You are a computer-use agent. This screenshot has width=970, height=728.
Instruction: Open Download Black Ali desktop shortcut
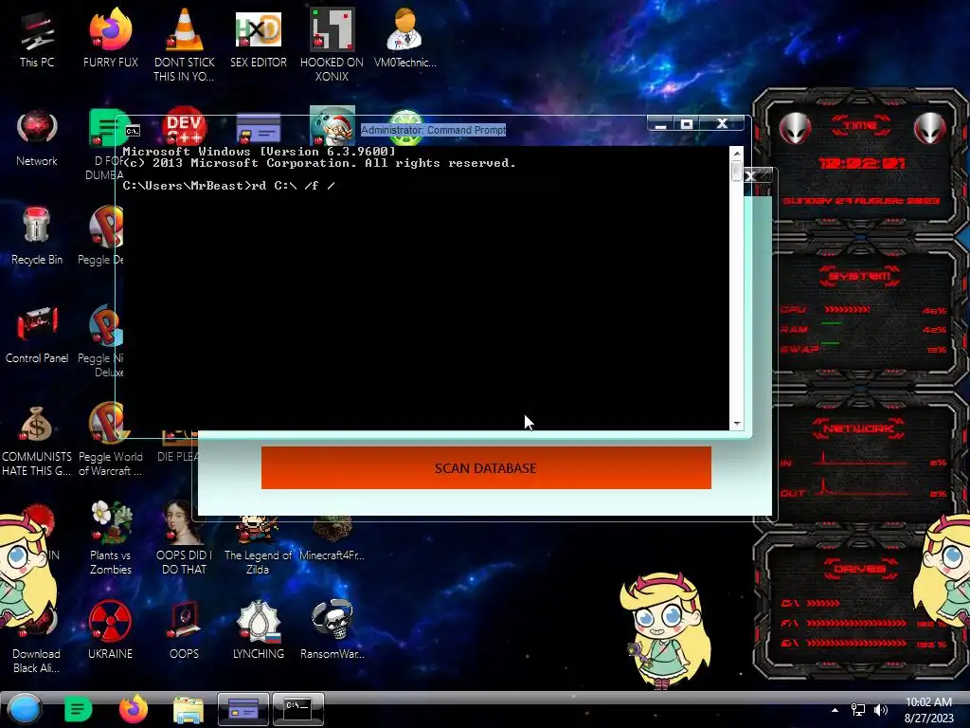pyautogui.click(x=37, y=638)
